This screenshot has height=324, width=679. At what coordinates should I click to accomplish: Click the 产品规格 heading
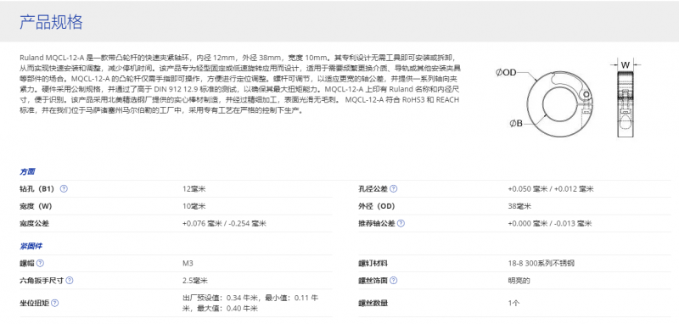tap(51, 23)
